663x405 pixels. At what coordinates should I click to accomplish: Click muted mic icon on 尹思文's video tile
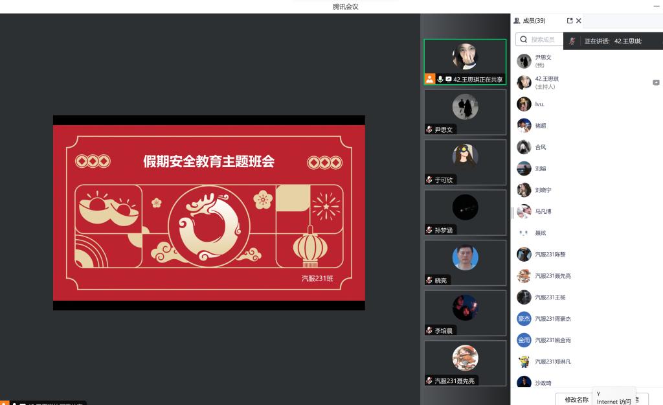click(429, 130)
